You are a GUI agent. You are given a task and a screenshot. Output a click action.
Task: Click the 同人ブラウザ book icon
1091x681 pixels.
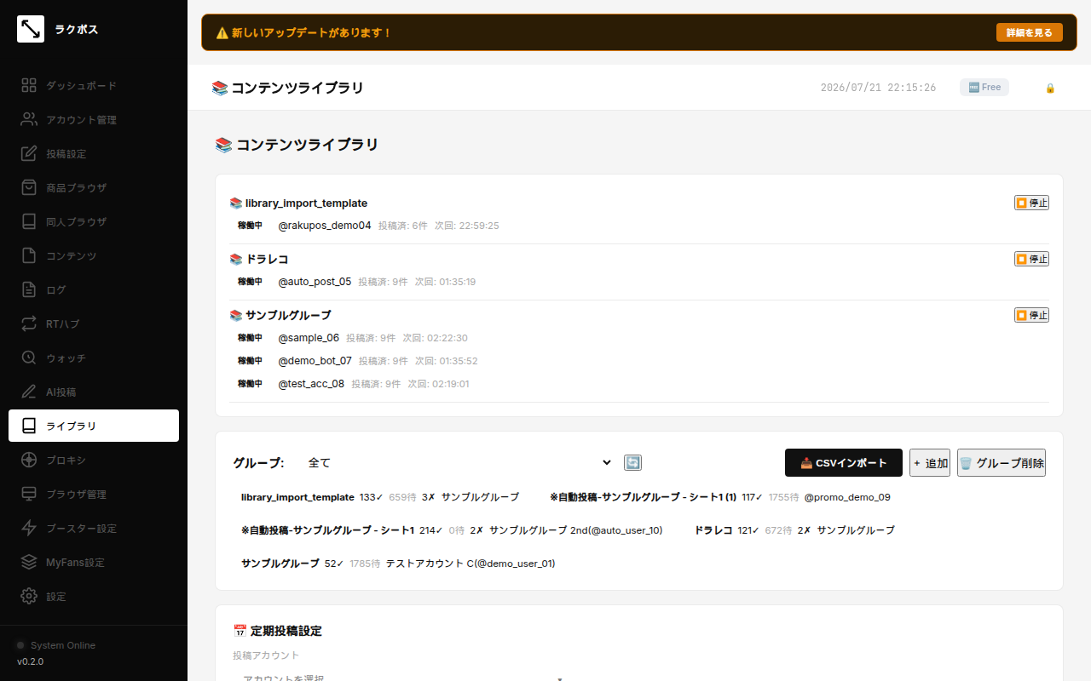click(x=29, y=221)
